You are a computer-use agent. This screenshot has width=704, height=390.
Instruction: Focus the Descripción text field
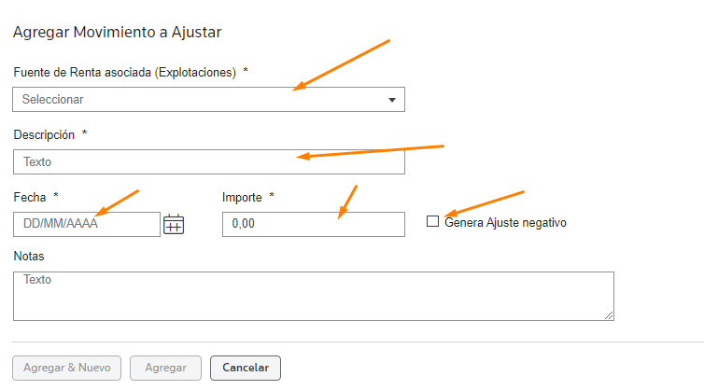[209, 161]
